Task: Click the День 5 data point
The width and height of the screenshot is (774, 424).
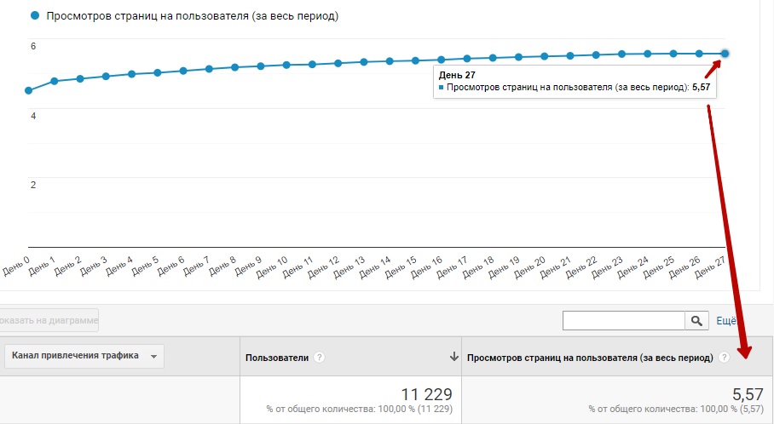Action: [x=158, y=72]
